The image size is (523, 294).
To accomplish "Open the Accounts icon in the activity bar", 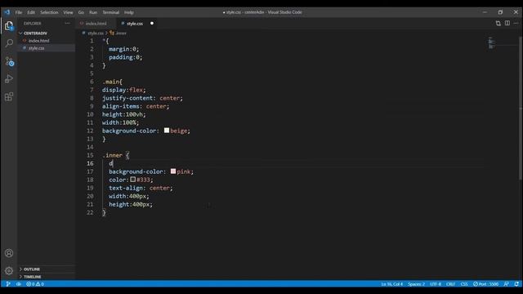I will pos(9,253).
